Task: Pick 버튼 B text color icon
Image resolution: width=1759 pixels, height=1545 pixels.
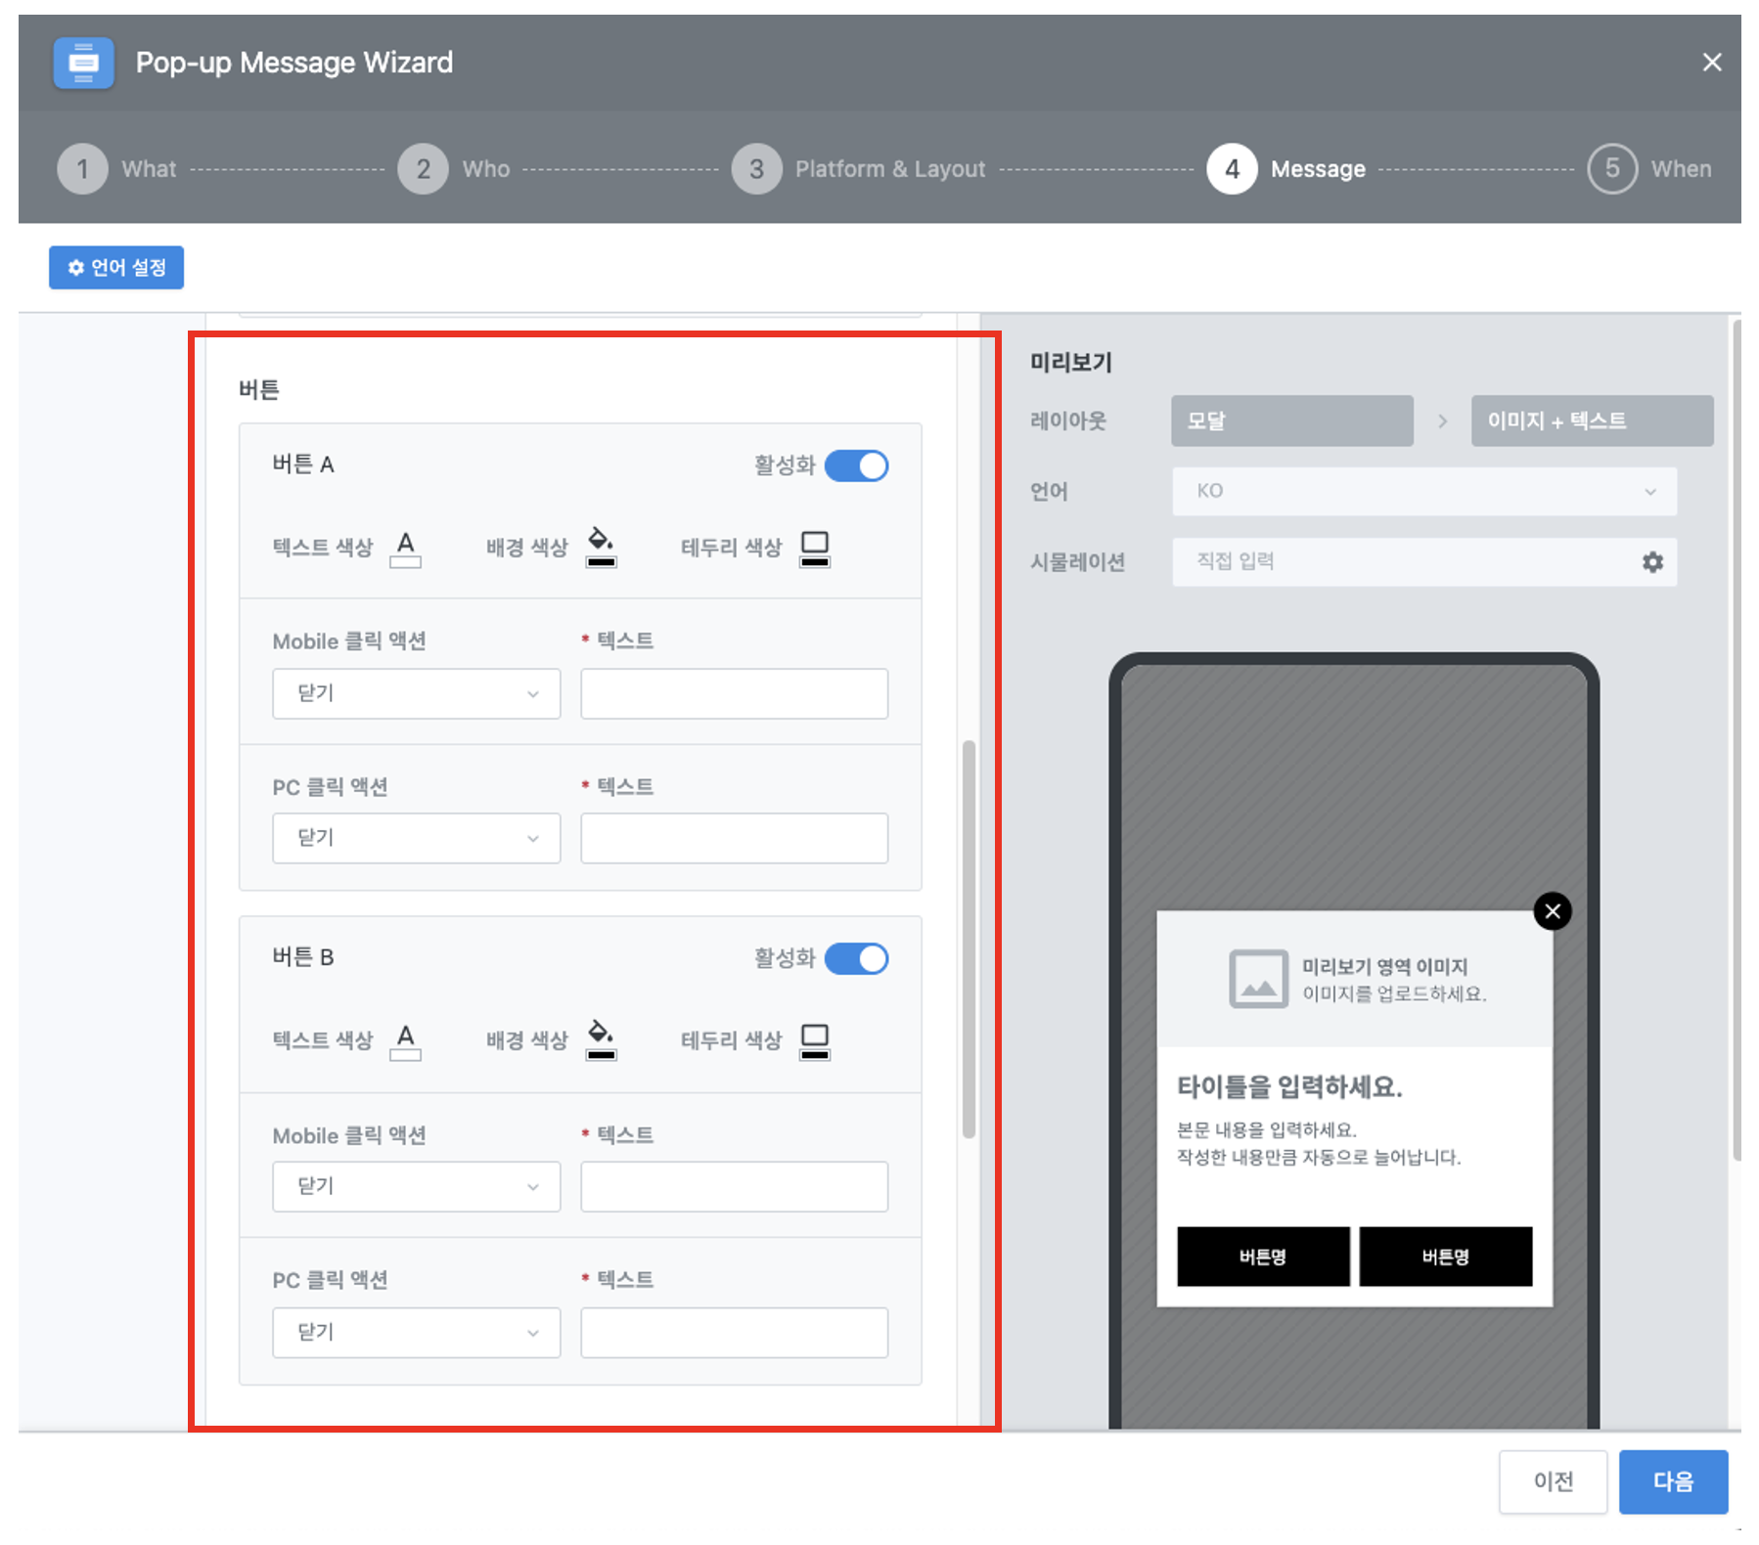Action: pyautogui.click(x=405, y=1040)
